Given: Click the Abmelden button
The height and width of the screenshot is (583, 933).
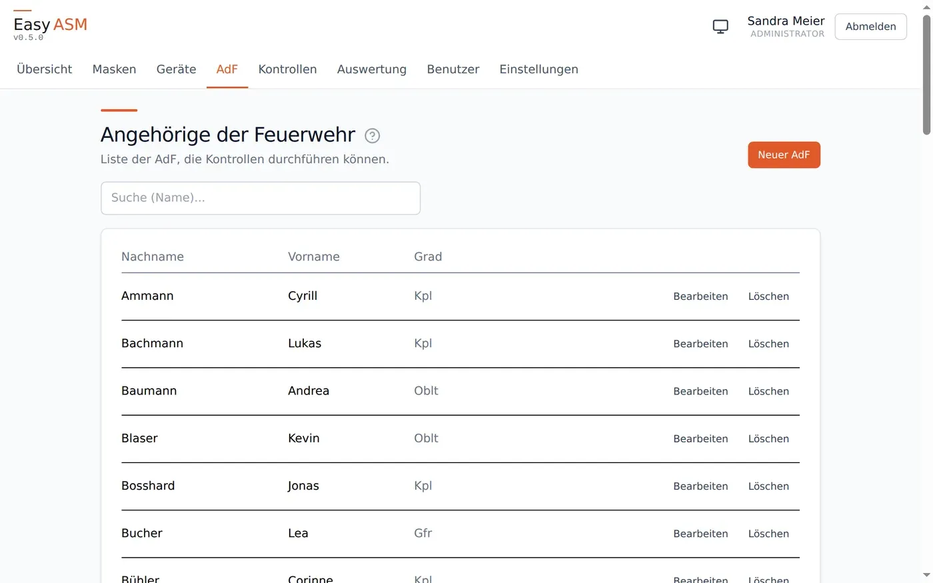Looking at the screenshot, I should click(871, 27).
